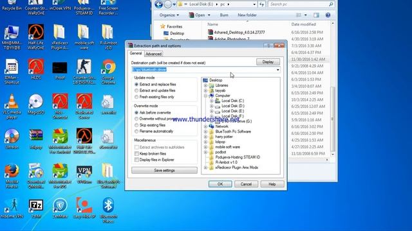Select the IDMan Shortcut desktop icon
The height and width of the screenshot is (231, 412).
[x=12, y=71]
